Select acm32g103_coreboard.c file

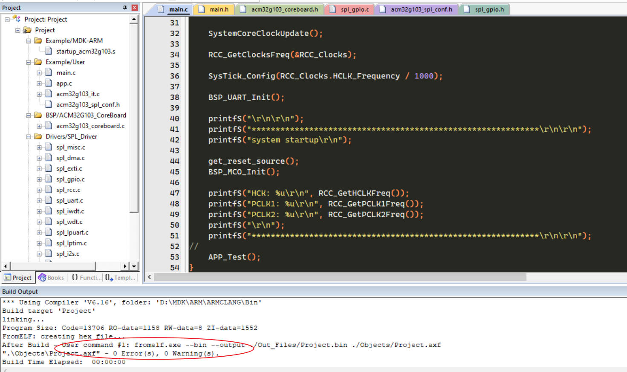click(x=90, y=126)
